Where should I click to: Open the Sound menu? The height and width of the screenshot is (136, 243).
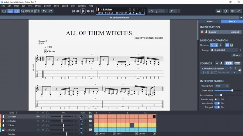point(65,6)
